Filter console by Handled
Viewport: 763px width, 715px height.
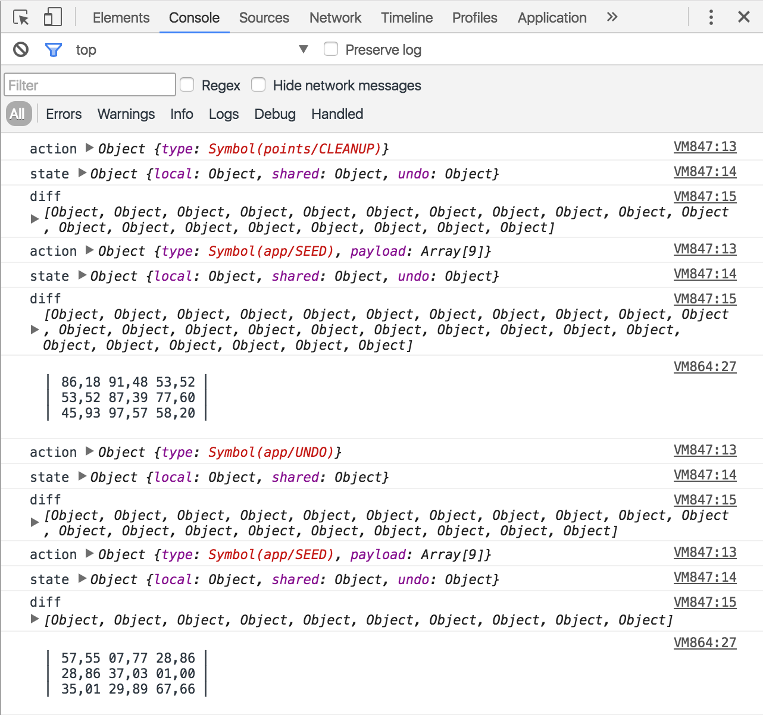pyautogui.click(x=337, y=114)
